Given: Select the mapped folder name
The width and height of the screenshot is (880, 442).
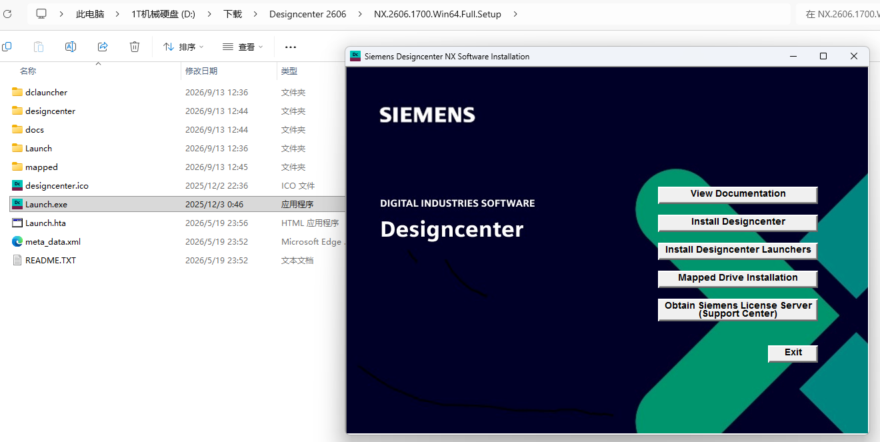Looking at the screenshot, I should [x=41, y=167].
